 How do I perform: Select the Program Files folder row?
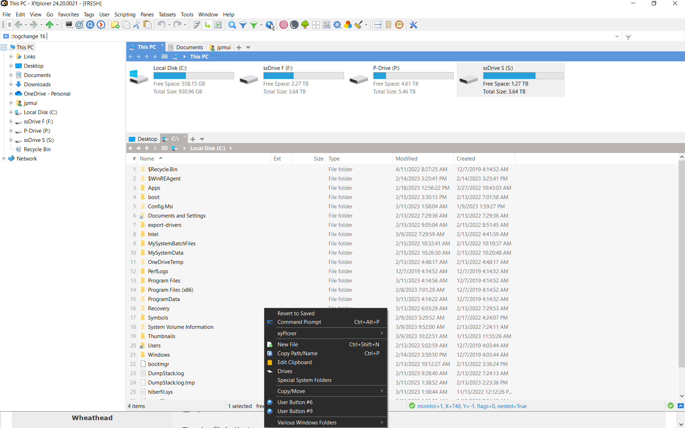coord(321,281)
